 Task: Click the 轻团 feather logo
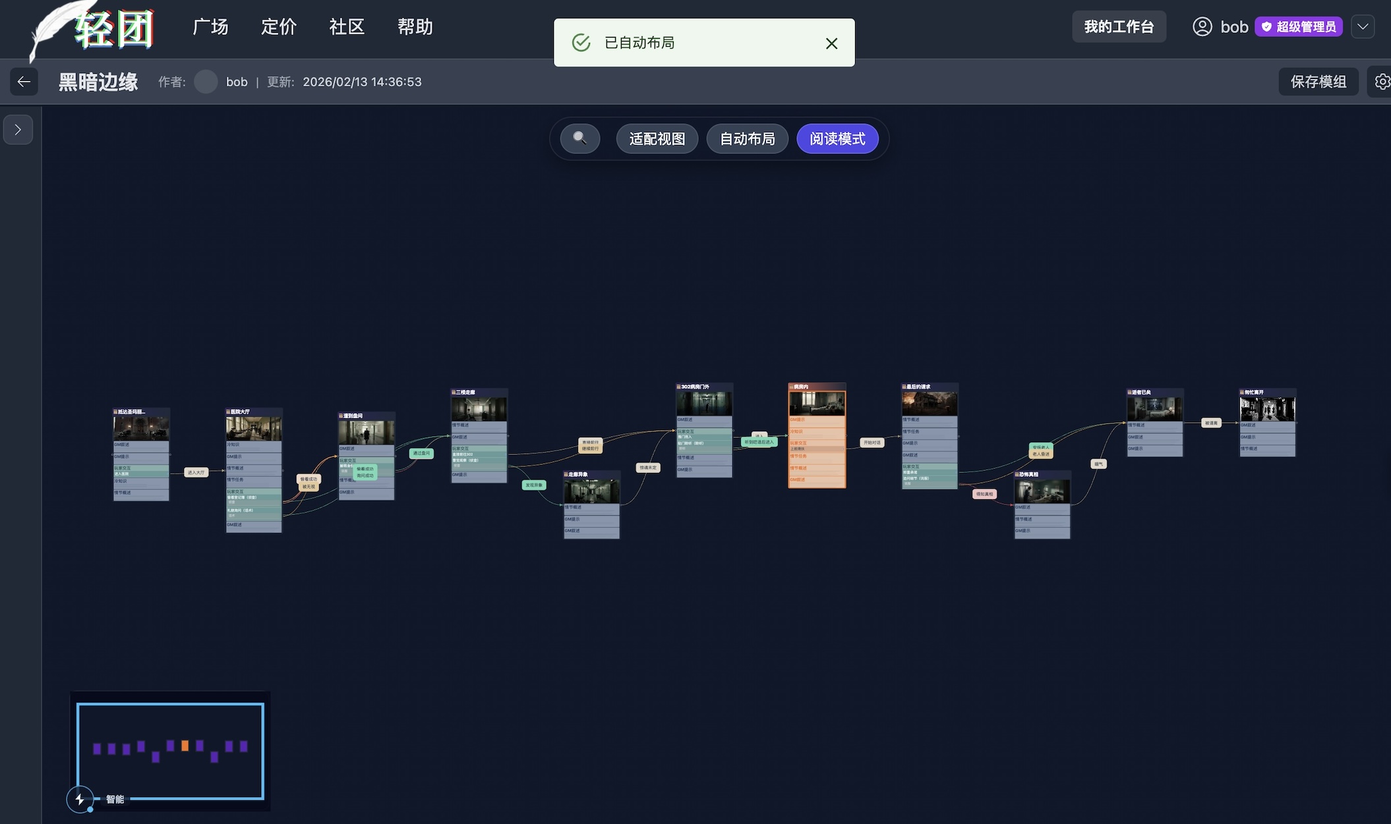[92, 30]
